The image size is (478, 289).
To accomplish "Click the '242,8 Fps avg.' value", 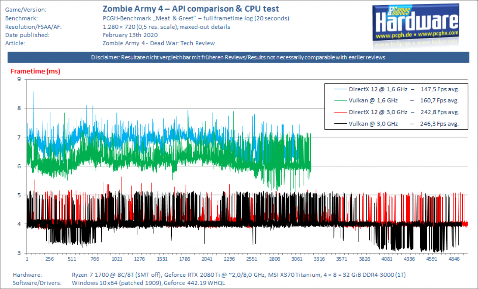I will (x=439, y=112).
